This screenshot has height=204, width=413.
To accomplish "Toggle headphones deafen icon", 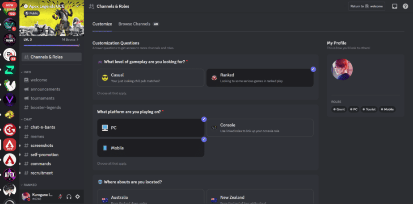I will point(69,196).
